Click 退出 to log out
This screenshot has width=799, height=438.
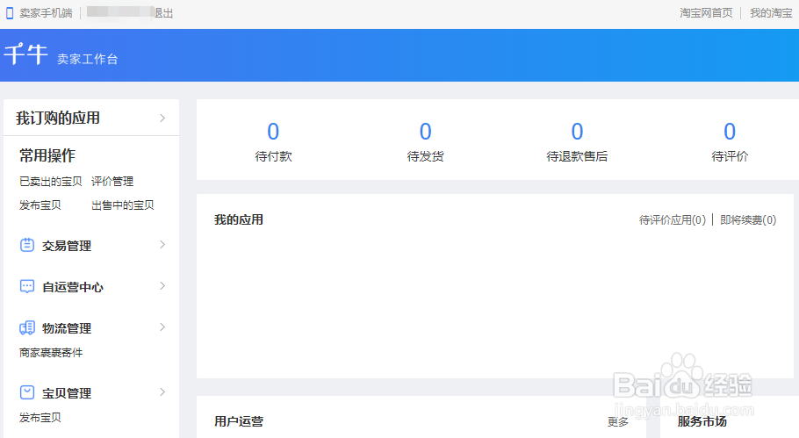click(x=164, y=13)
